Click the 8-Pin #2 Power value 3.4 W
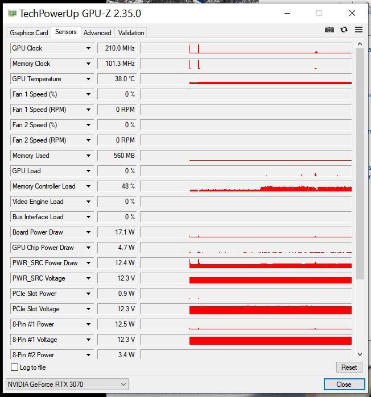Screen dimensions: 371x397 [117, 355]
